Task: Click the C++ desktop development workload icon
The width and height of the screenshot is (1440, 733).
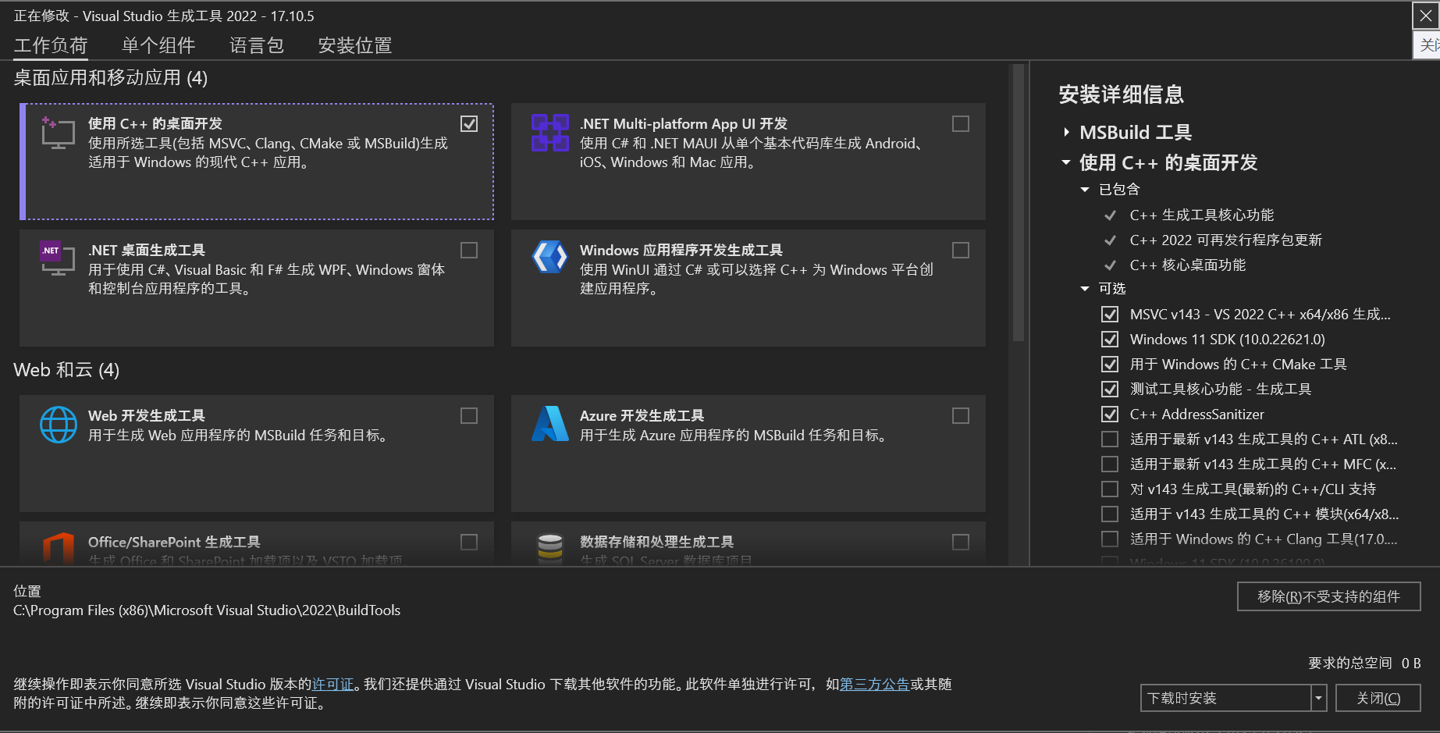Action: click(58, 133)
